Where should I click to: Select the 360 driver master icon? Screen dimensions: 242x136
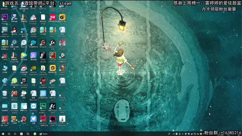coord(43,94)
